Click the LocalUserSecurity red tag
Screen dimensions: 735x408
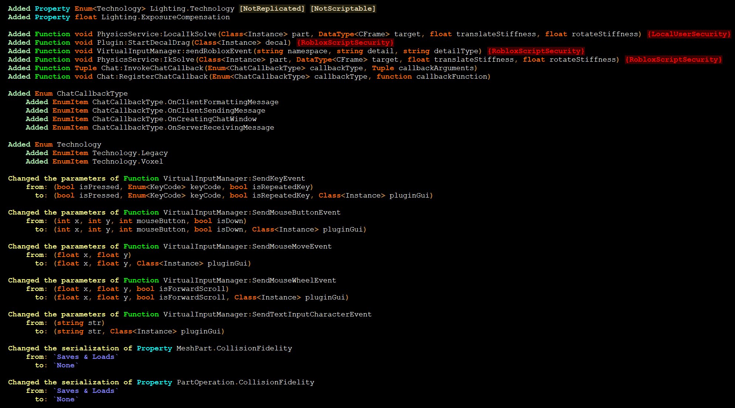(x=689, y=34)
